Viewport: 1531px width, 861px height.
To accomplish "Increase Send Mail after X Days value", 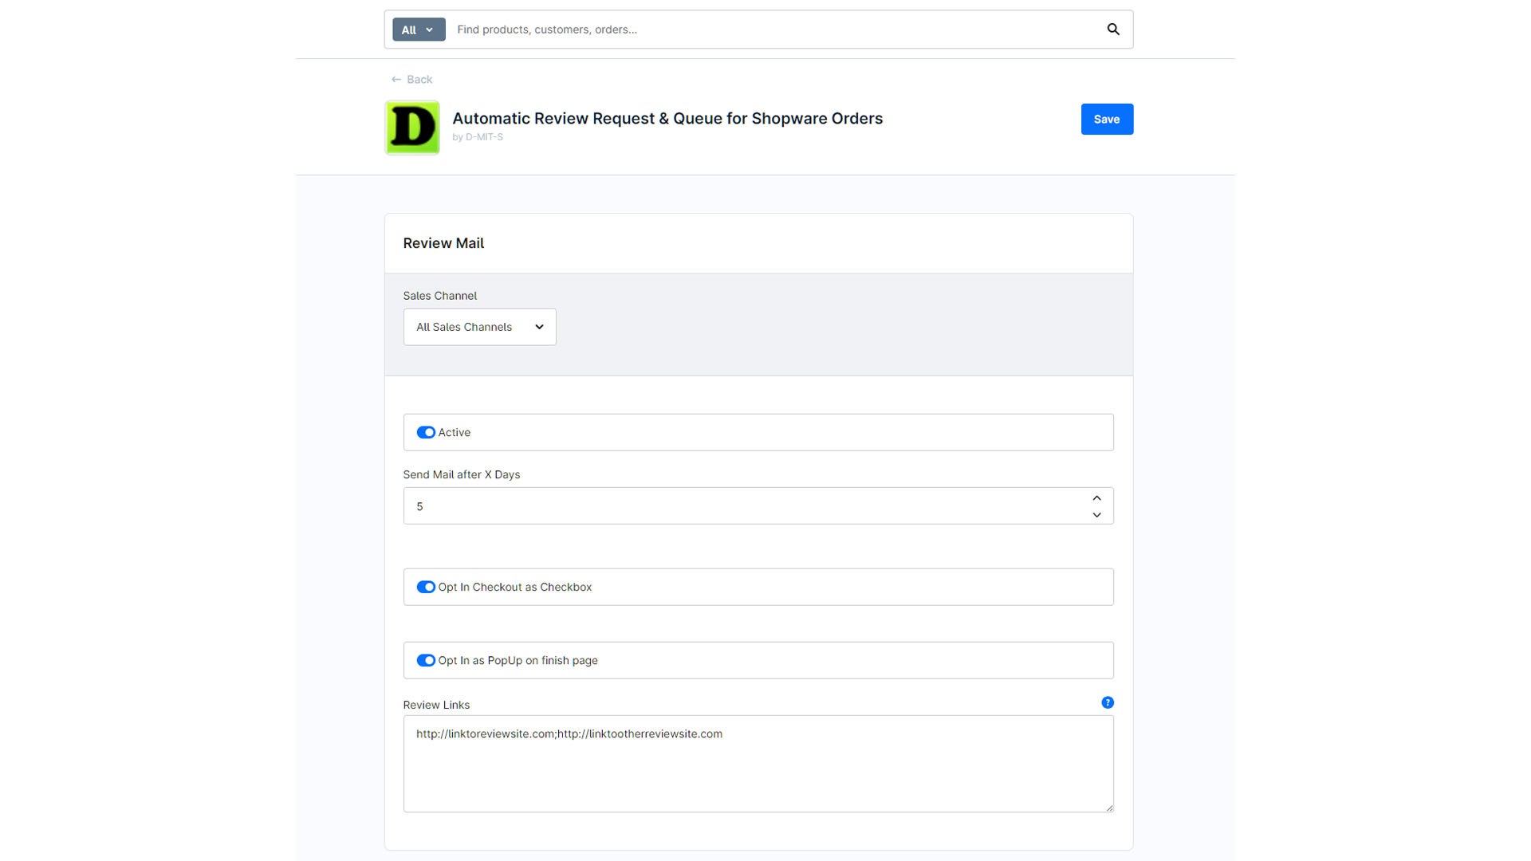I will pos(1096,497).
